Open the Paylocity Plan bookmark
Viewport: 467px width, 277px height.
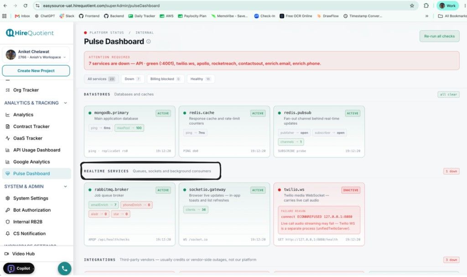tap(192, 16)
